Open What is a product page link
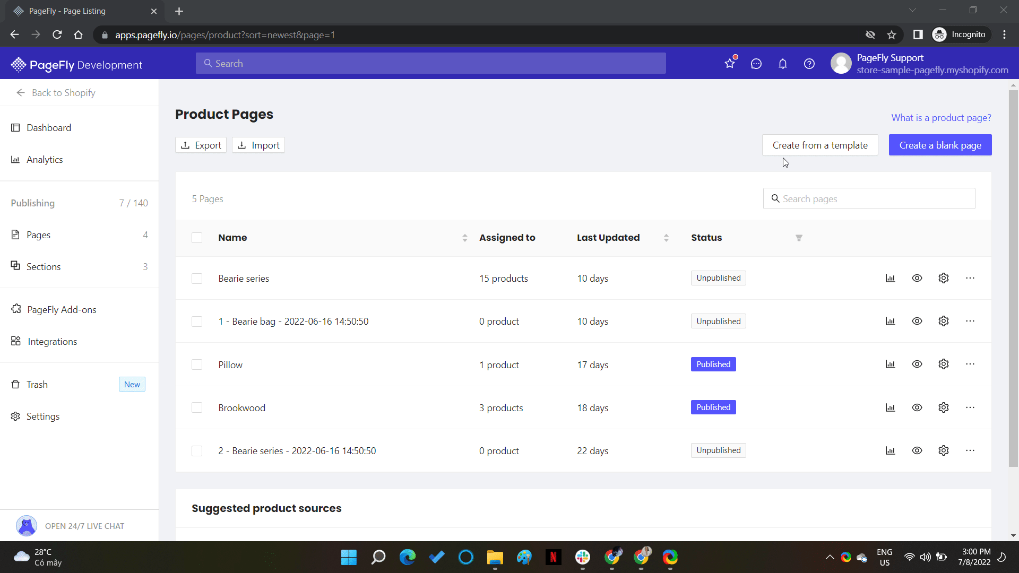 (941, 118)
